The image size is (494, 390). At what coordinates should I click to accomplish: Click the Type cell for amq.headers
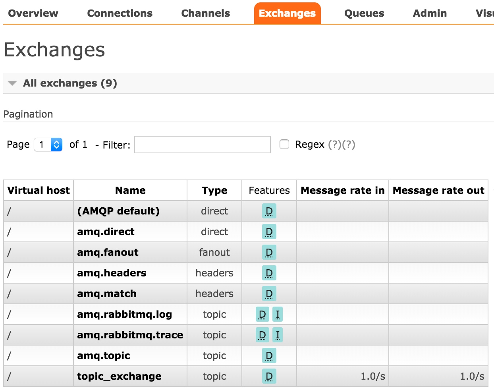(x=214, y=273)
